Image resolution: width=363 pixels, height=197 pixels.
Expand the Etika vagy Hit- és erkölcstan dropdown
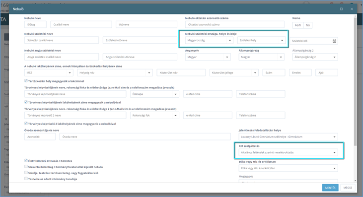coord(288,168)
